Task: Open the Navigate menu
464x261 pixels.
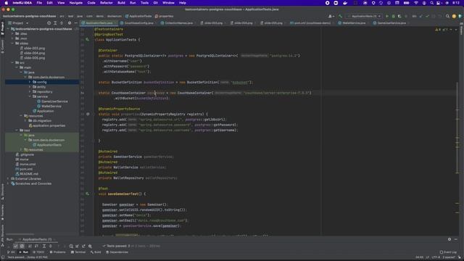Action: point(75,3)
